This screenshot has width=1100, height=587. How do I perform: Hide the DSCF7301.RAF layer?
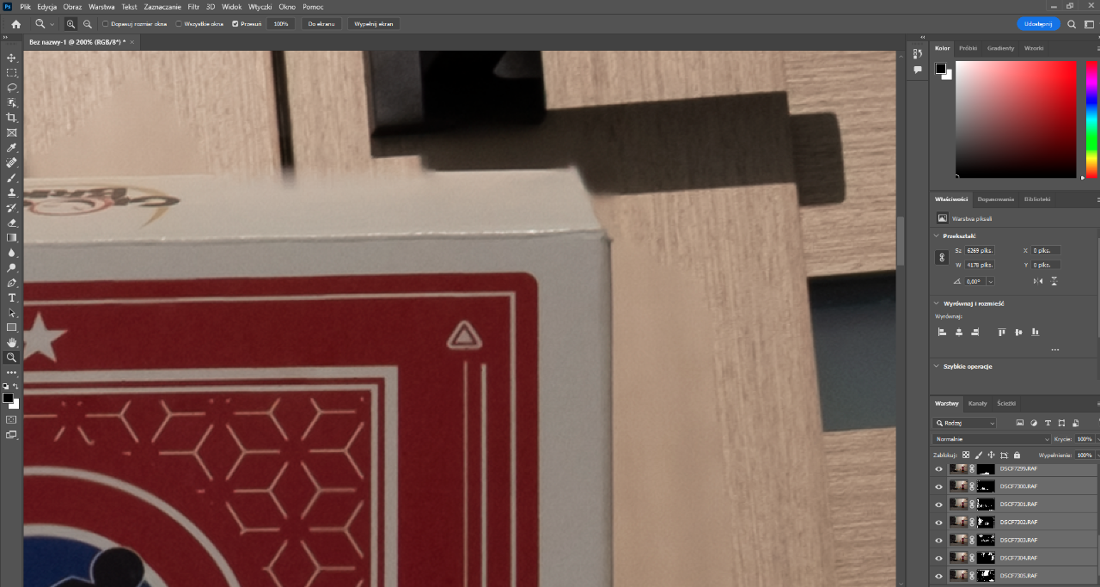[x=938, y=504]
